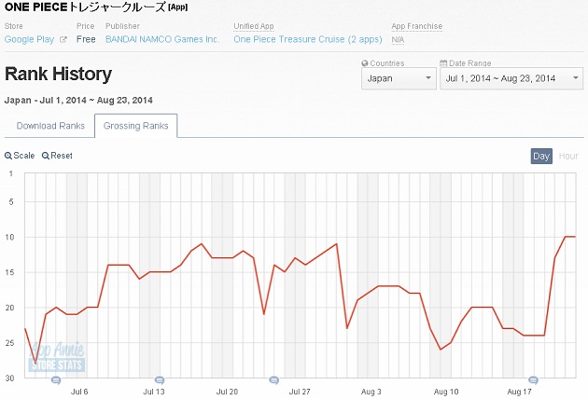The height and width of the screenshot is (399, 588).
Task: Click the N/A app franchise value
Action: tap(398, 39)
